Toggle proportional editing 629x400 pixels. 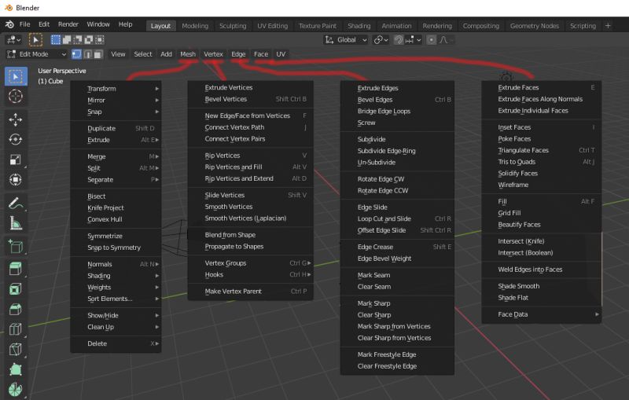coord(431,39)
